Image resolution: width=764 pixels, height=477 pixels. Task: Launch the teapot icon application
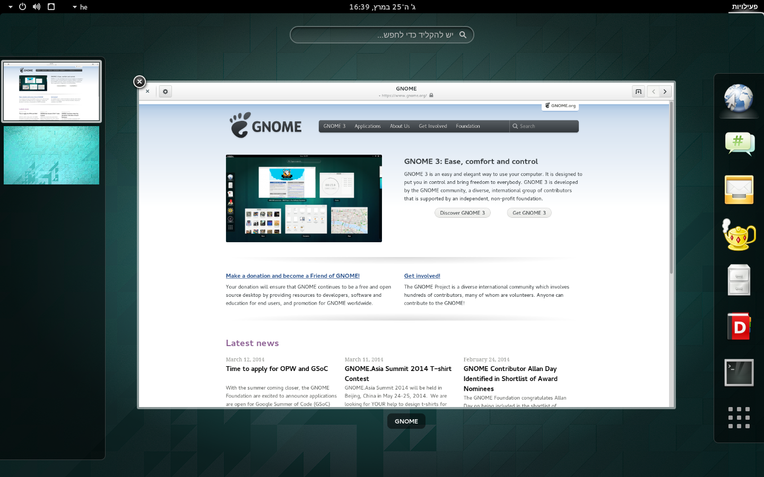click(739, 235)
